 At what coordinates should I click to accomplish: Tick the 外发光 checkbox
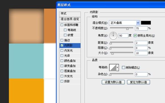[x=62, y=76]
